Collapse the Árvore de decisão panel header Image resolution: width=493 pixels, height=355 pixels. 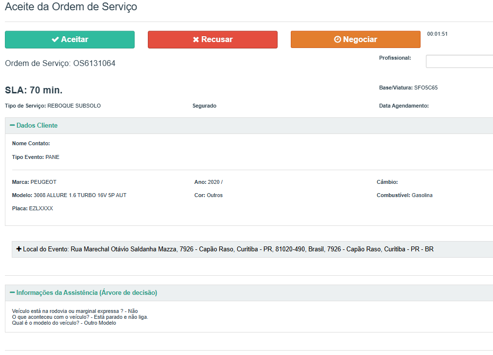click(87, 293)
